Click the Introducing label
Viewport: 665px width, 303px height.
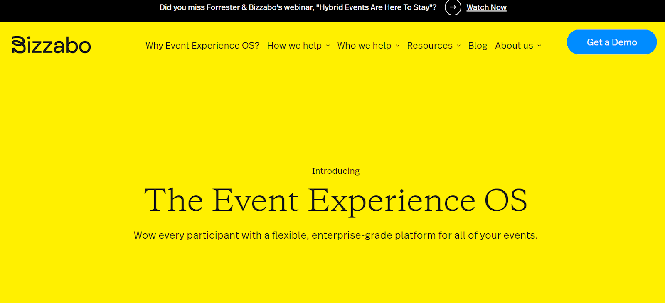[336, 171]
